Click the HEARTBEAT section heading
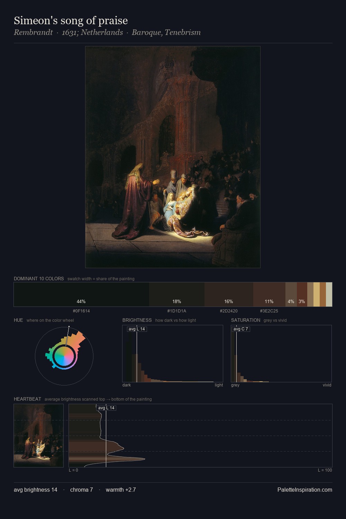Viewport: 346px width, 519px height. (27, 399)
